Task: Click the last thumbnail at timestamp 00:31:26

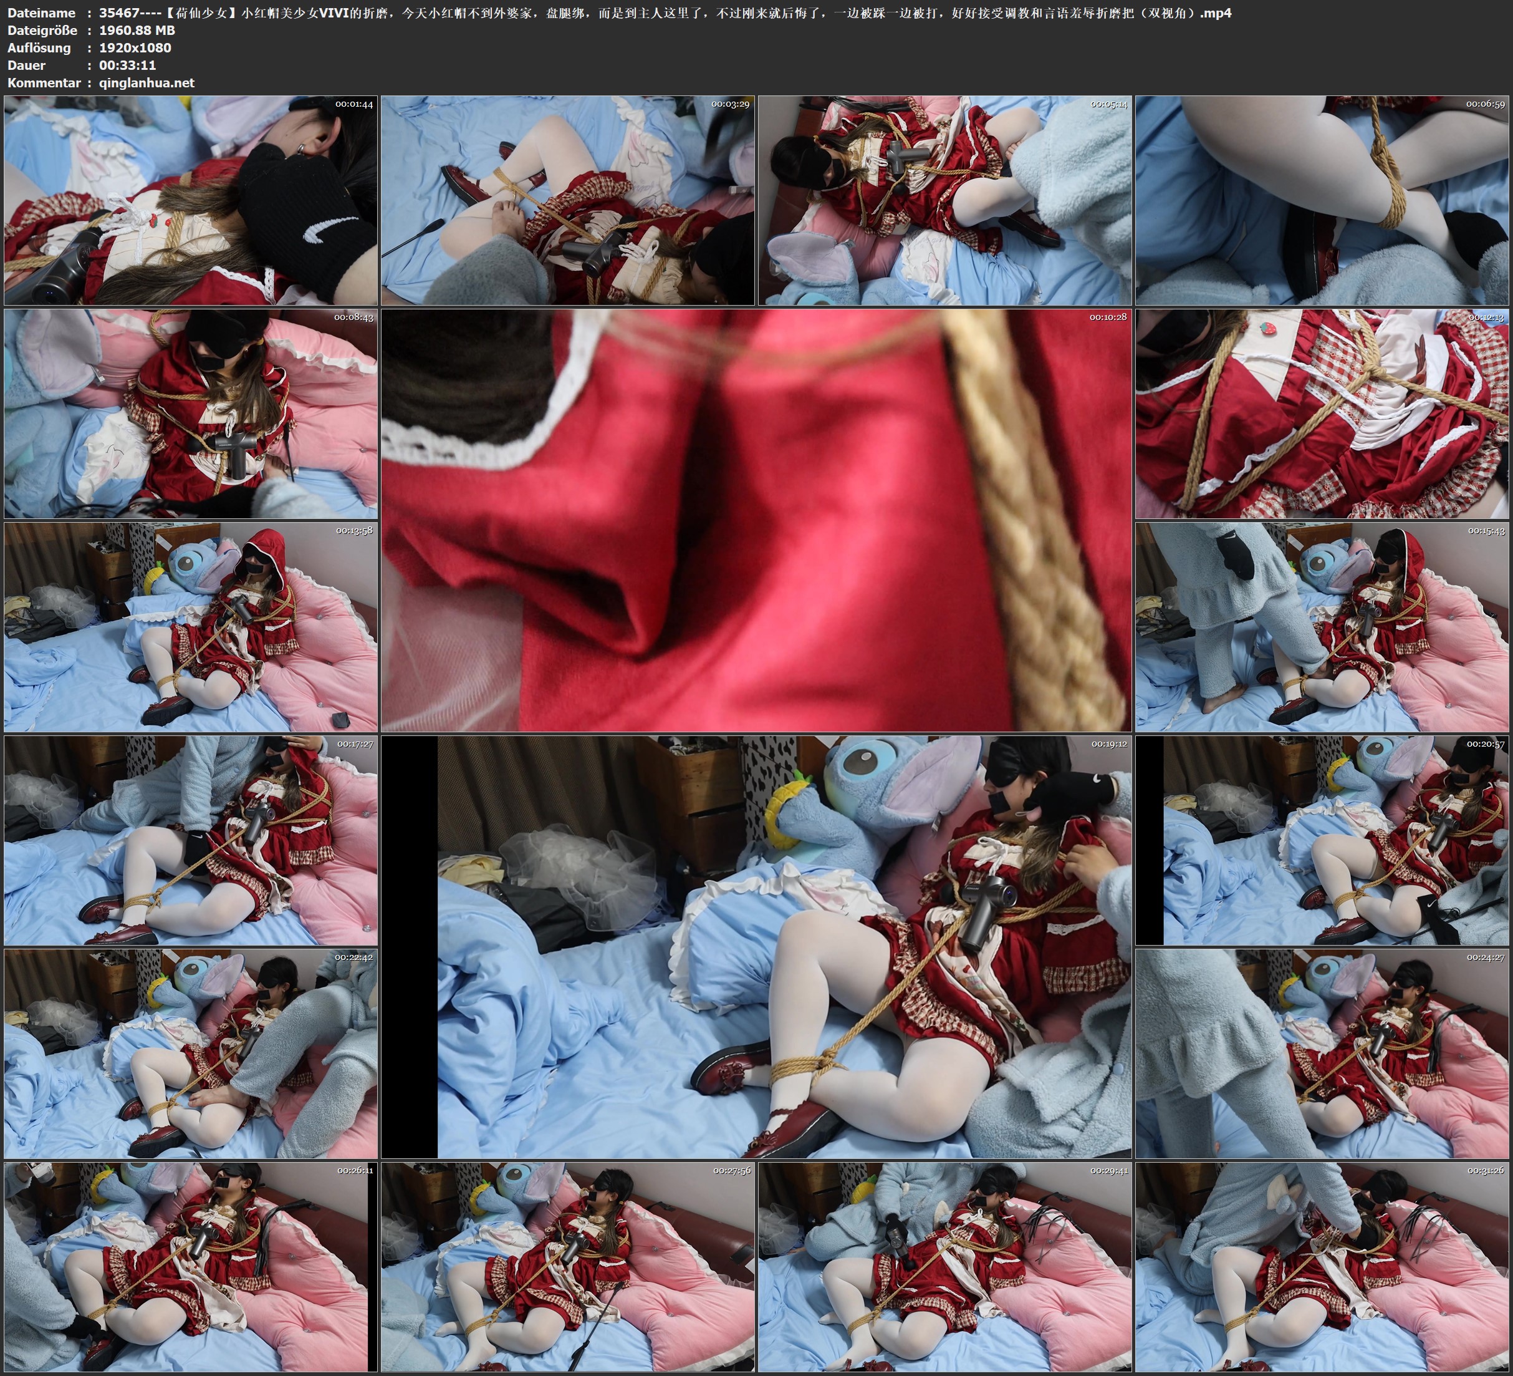Action: point(1322,1267)
